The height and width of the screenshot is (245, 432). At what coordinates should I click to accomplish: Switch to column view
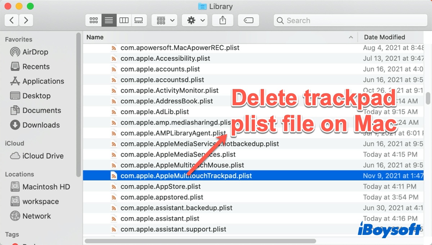pos(124,21)
